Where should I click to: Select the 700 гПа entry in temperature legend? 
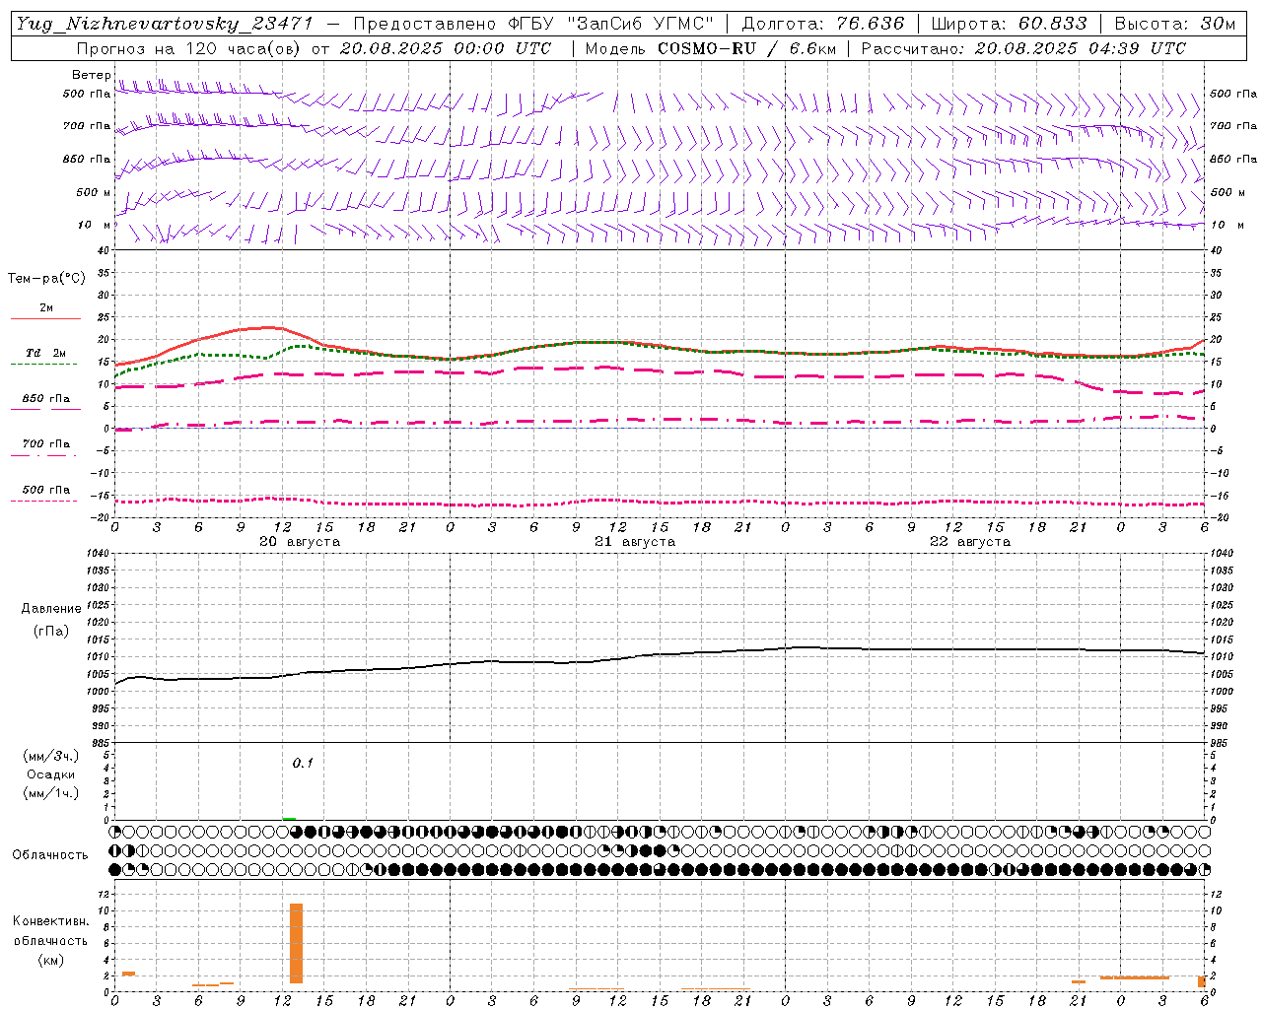(x=46, y=444)
